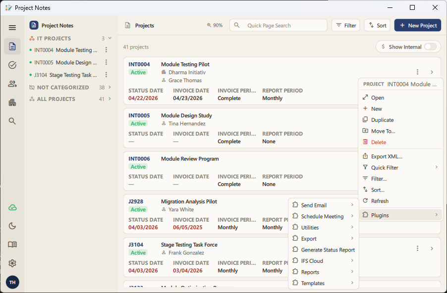This screenshot has width=447, height=293.
Task: Select the Plugins menu entry
Action: tap(400, 215)
